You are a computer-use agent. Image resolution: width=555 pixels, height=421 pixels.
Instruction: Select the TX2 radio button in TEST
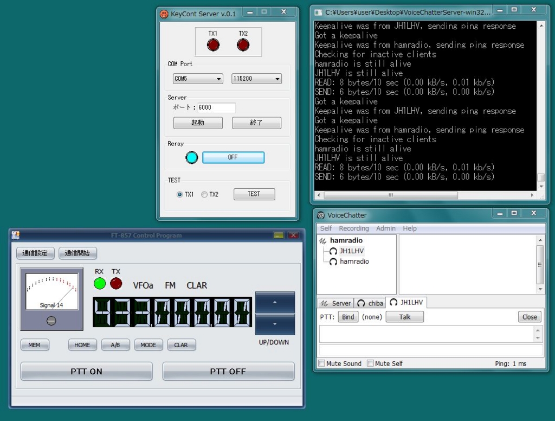point(204,195)
